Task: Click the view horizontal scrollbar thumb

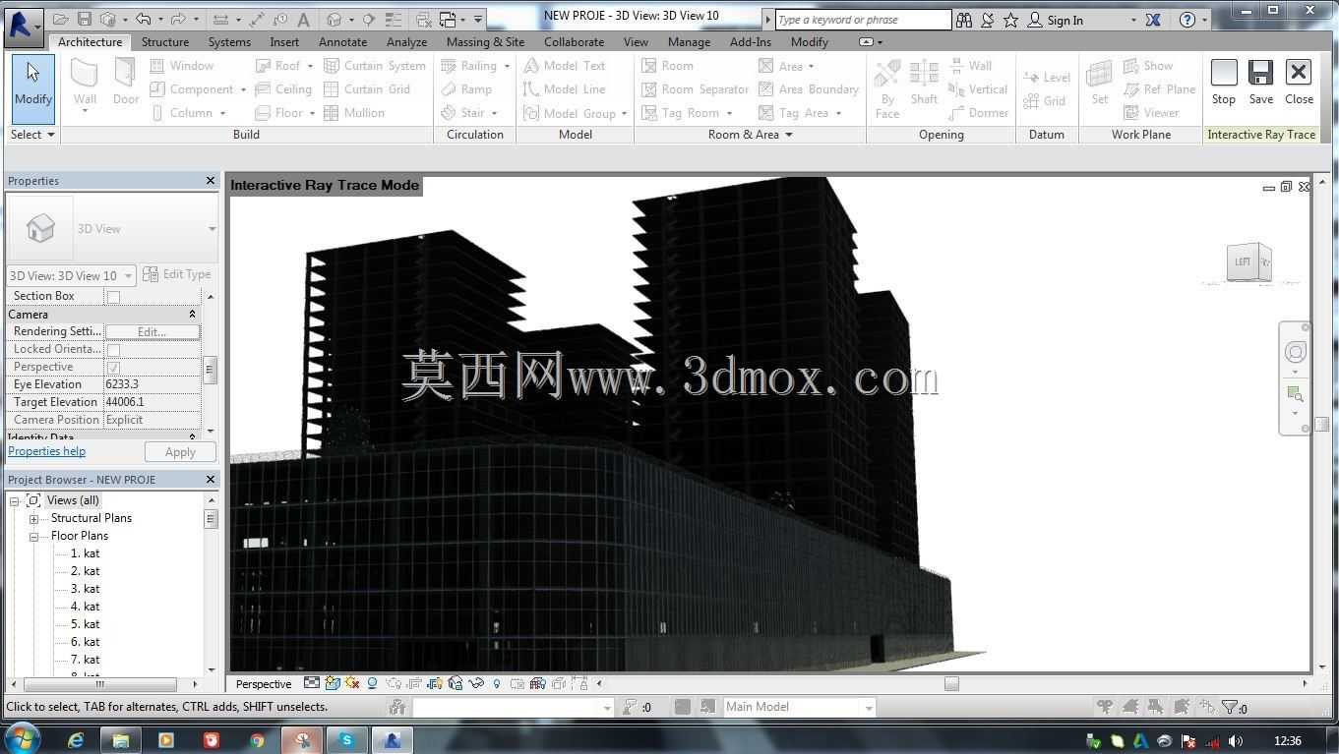Action: click(951, 684)
